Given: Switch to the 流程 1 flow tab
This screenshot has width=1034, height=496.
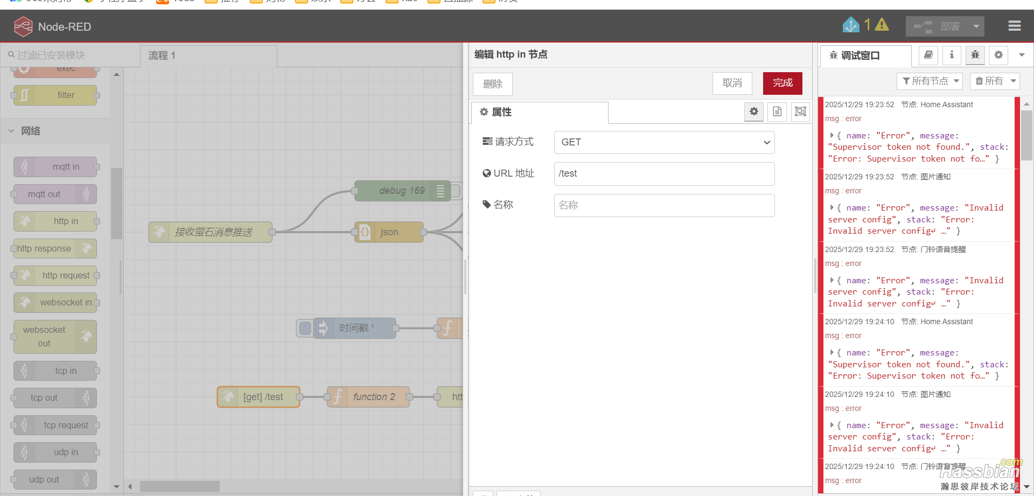Looking at the screenshot, I should 161,55.
